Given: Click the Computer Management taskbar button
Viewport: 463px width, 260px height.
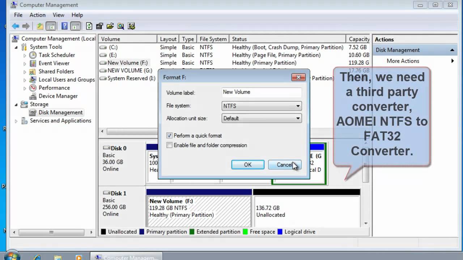Looking at the screenshot, I should coord(126,257).
